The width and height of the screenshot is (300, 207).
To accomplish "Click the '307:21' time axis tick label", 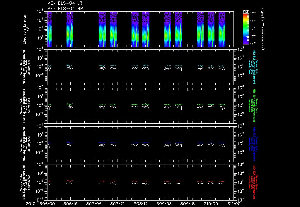I will click(117, 204).
